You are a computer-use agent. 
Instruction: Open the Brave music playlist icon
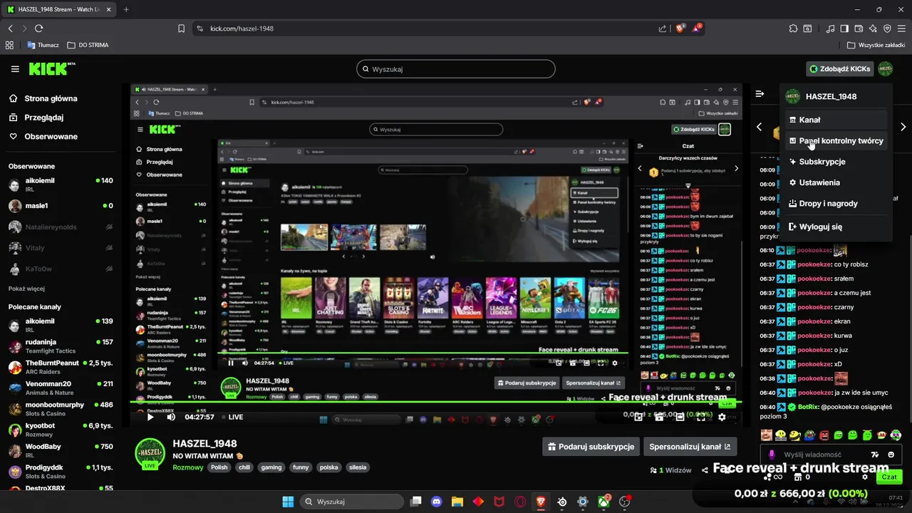tap(830, 28)
